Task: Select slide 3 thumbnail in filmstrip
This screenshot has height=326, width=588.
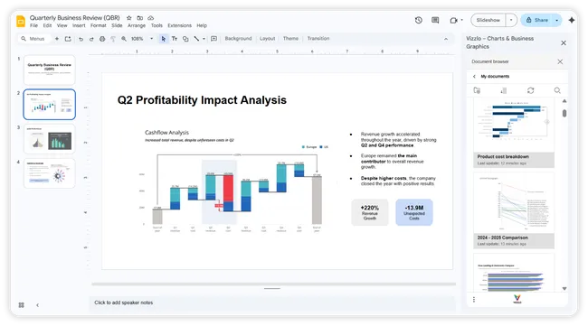Action: [x=50, y=139]
